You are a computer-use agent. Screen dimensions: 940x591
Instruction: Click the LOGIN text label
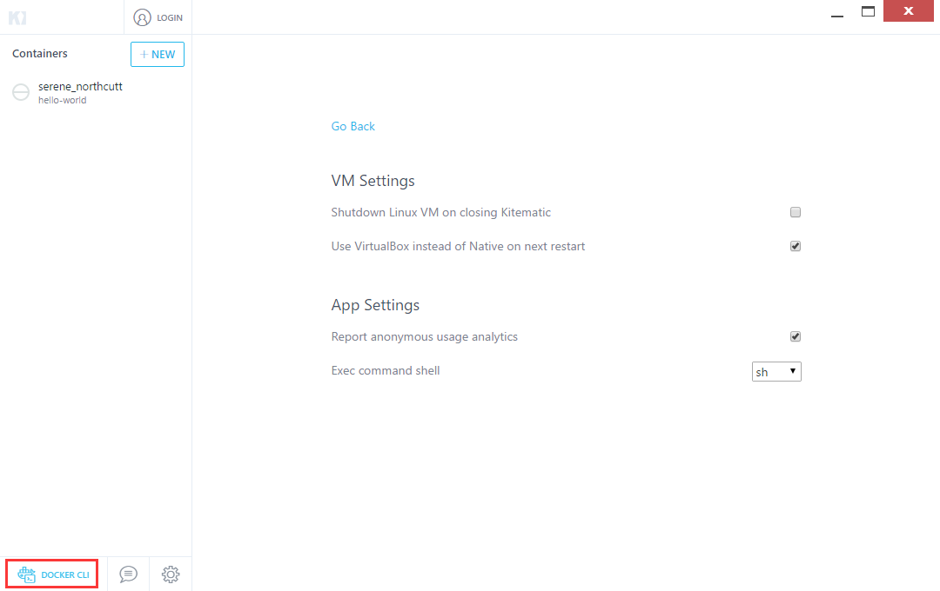[170, 17]
